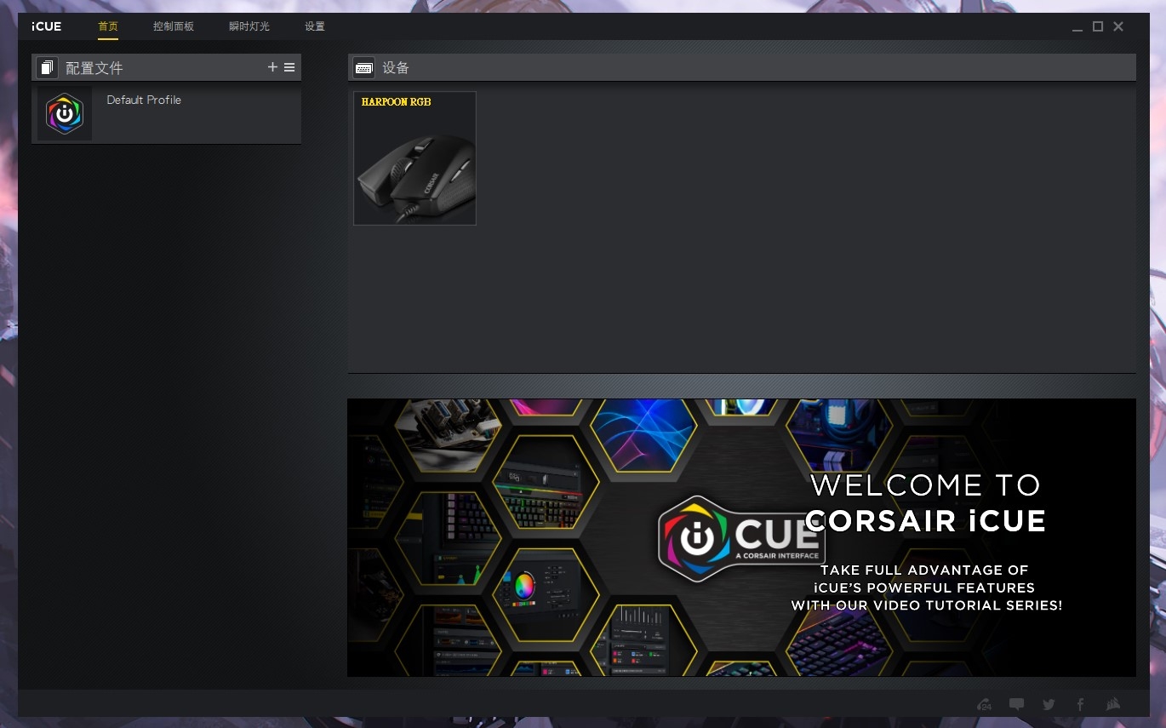Click the 配置文件 panel heading text
Image resolution: width=1166 pixels, height=728 pixels.
pyautogui.click(x=94, y=68)
